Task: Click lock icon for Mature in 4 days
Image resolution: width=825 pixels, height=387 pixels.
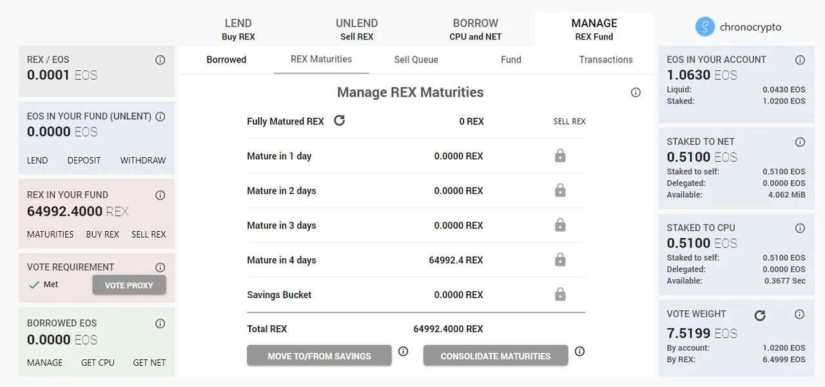Action: [x=560, y=260]
